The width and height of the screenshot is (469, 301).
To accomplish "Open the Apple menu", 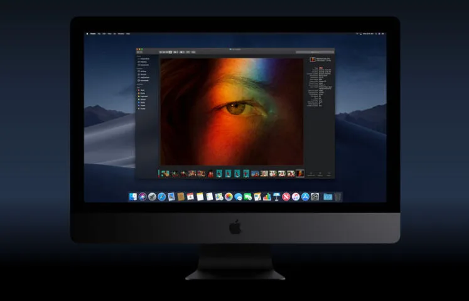I will tap(87, 34).
